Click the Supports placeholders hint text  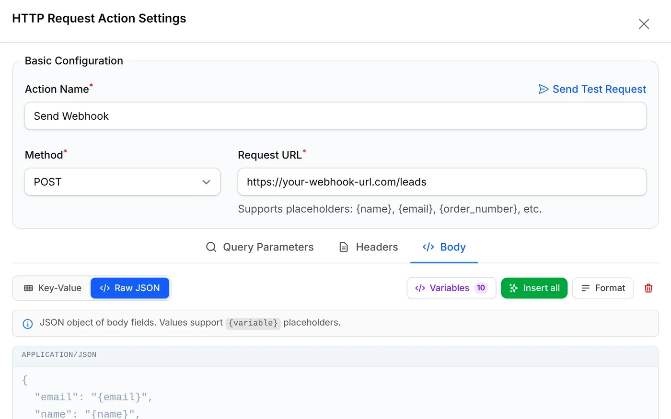click(x=390, y=209)
